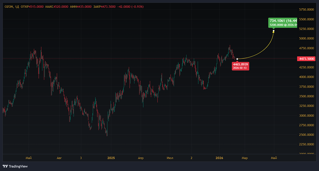Click the 5500.0000 price axis label
Viewport: 319px width, 171px height.
[x=306, y=19]
